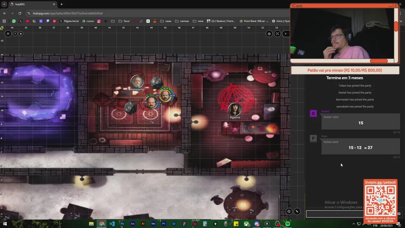Open the camisas bookmark folder
This screenshot has width=405, height=228.
[182, 21]
